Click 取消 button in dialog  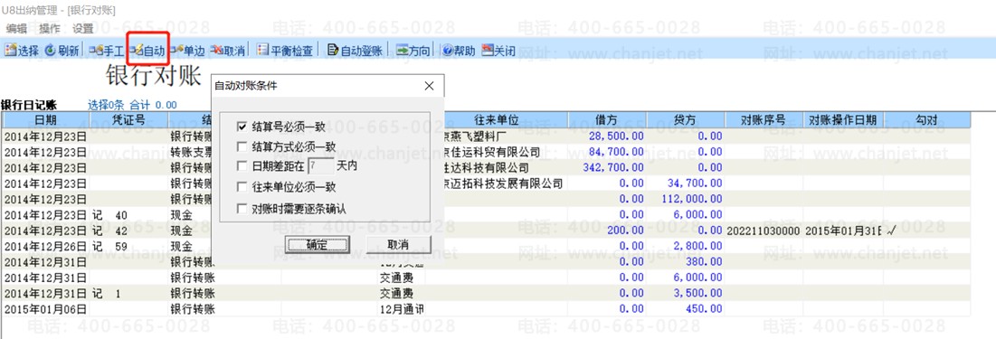(399, 244)
